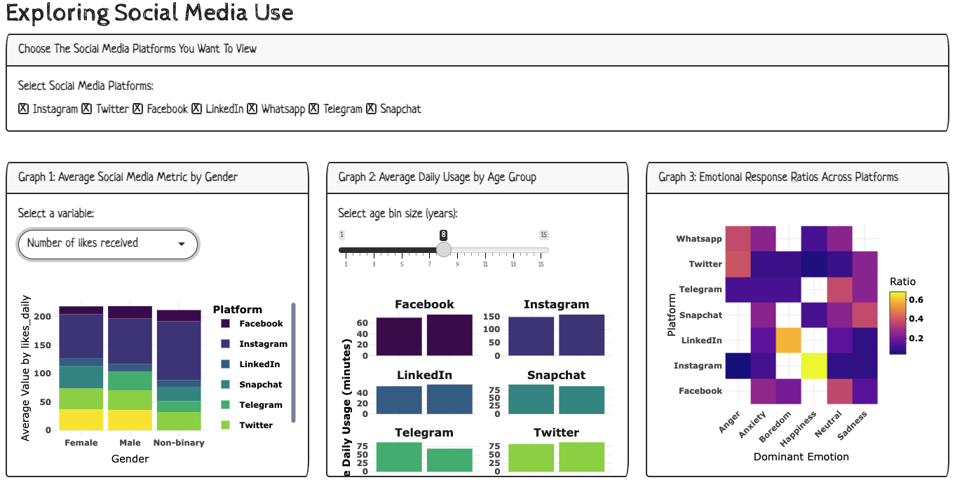Click the Telegram legend color swatch
955x480 pixels.
pos(226,405)
